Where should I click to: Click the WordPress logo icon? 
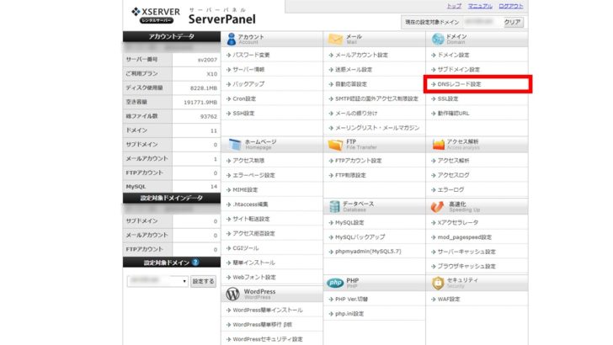coord(231,295)
